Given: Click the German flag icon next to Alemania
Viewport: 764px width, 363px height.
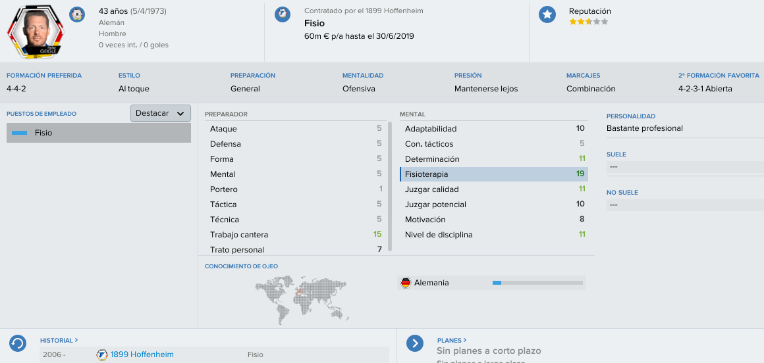Looking at the screenshot, I should pyautogui.click(x=406, y=283).
